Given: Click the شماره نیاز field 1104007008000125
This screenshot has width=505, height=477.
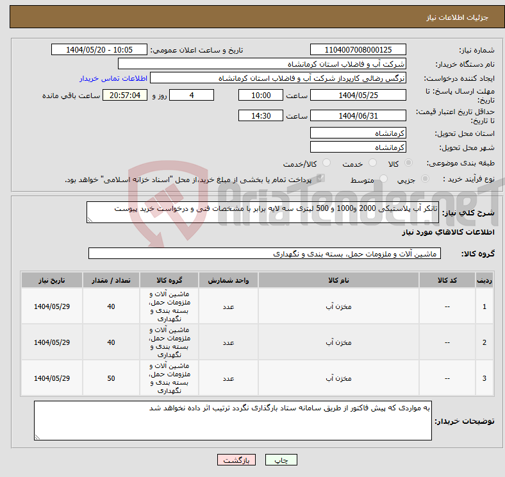Looking at the screenshot, I should click(358, 49).
